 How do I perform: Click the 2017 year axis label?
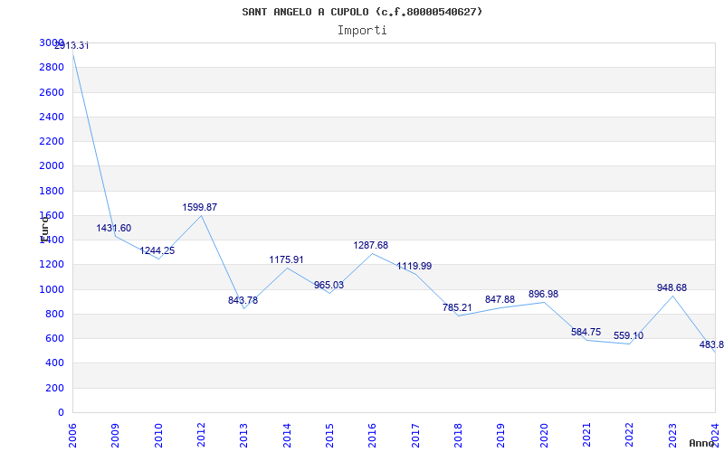[415, 436]
